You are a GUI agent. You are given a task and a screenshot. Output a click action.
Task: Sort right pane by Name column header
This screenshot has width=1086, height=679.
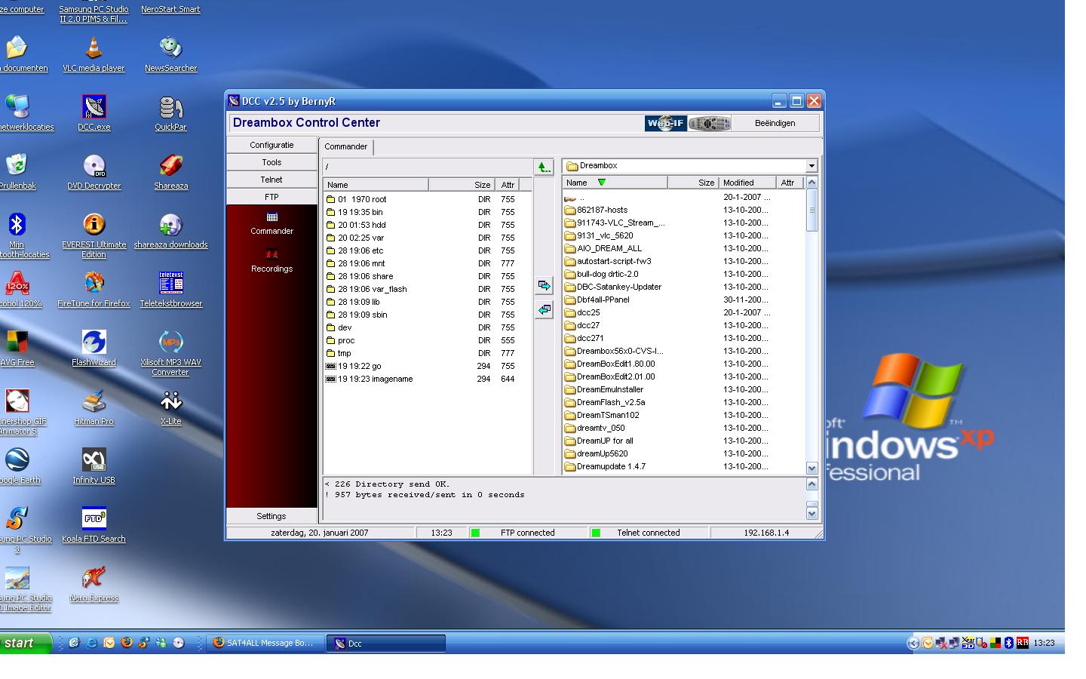coord(614,183)
